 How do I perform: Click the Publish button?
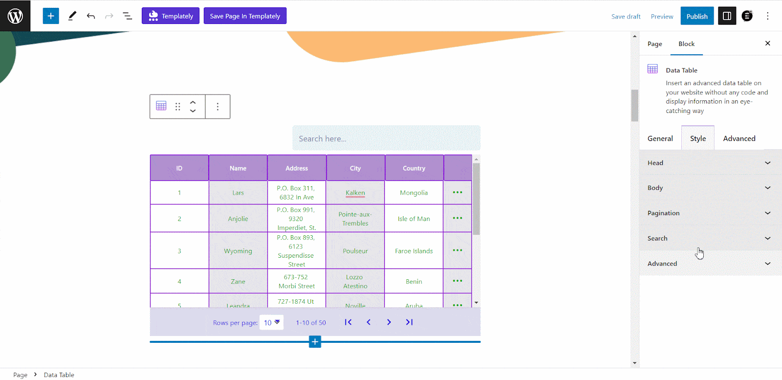697,16
